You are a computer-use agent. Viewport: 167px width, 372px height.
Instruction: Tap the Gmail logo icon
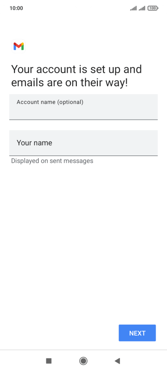point(19,46)
